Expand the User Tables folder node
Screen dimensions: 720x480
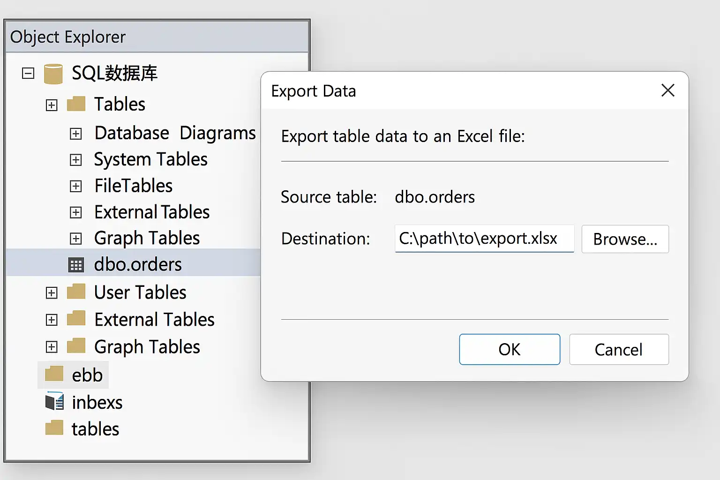(x=52, y=293)
